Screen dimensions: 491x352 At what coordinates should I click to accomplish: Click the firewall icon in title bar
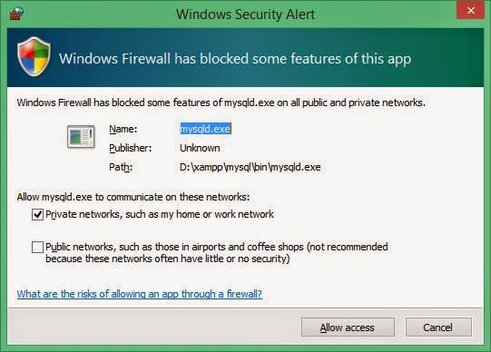coord(16,14)
